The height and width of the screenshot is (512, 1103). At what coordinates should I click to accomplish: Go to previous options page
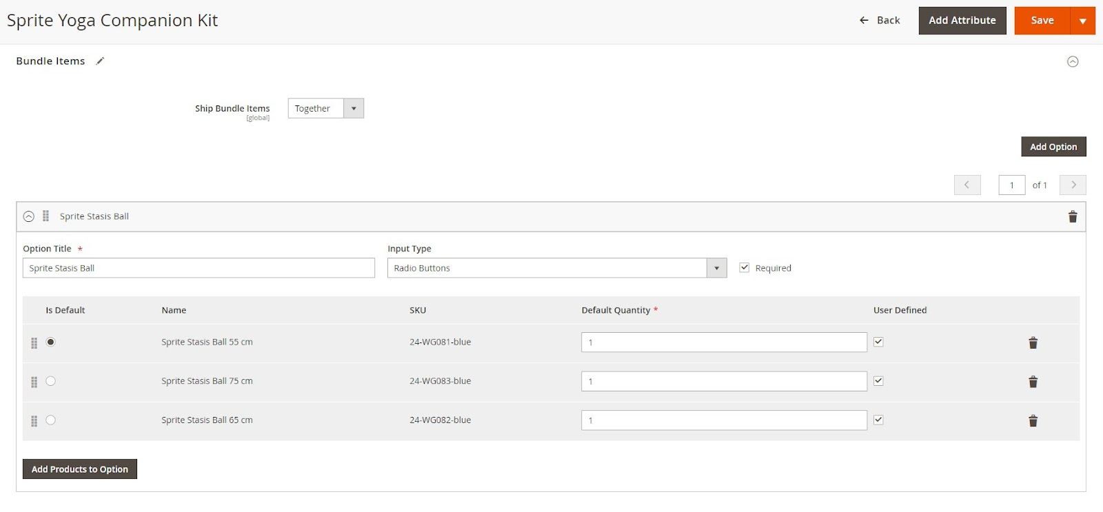coord(967,185)
